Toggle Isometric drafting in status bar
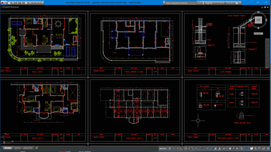The height and width of the screenshot is (152, 271). tap(193, 148)
